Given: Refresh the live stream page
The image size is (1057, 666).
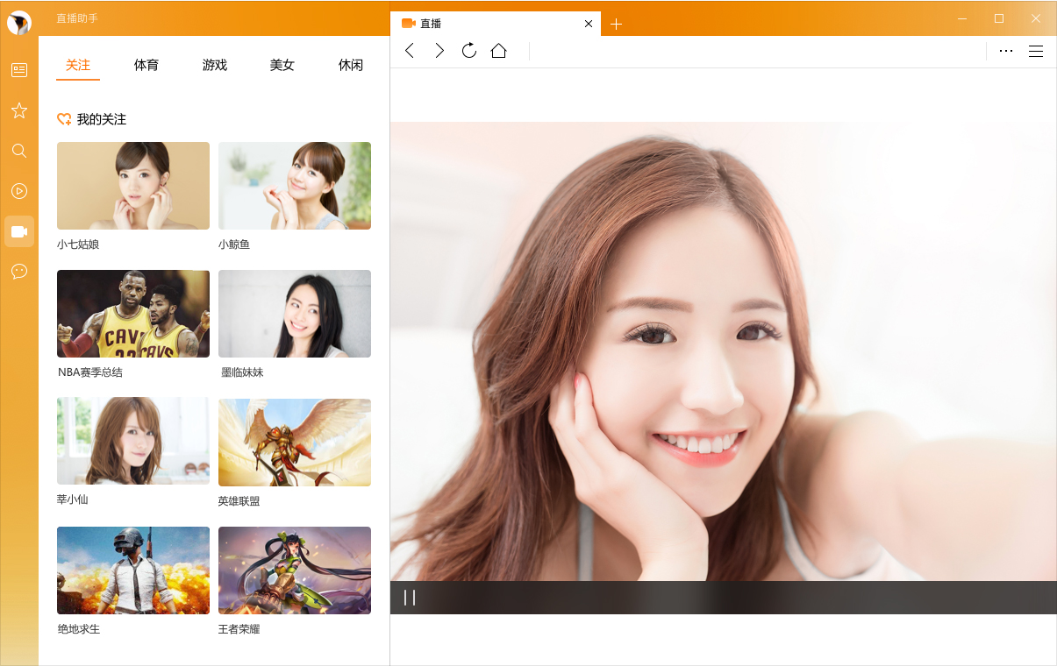Looking at the screenshot, I should tap(469, 51).
